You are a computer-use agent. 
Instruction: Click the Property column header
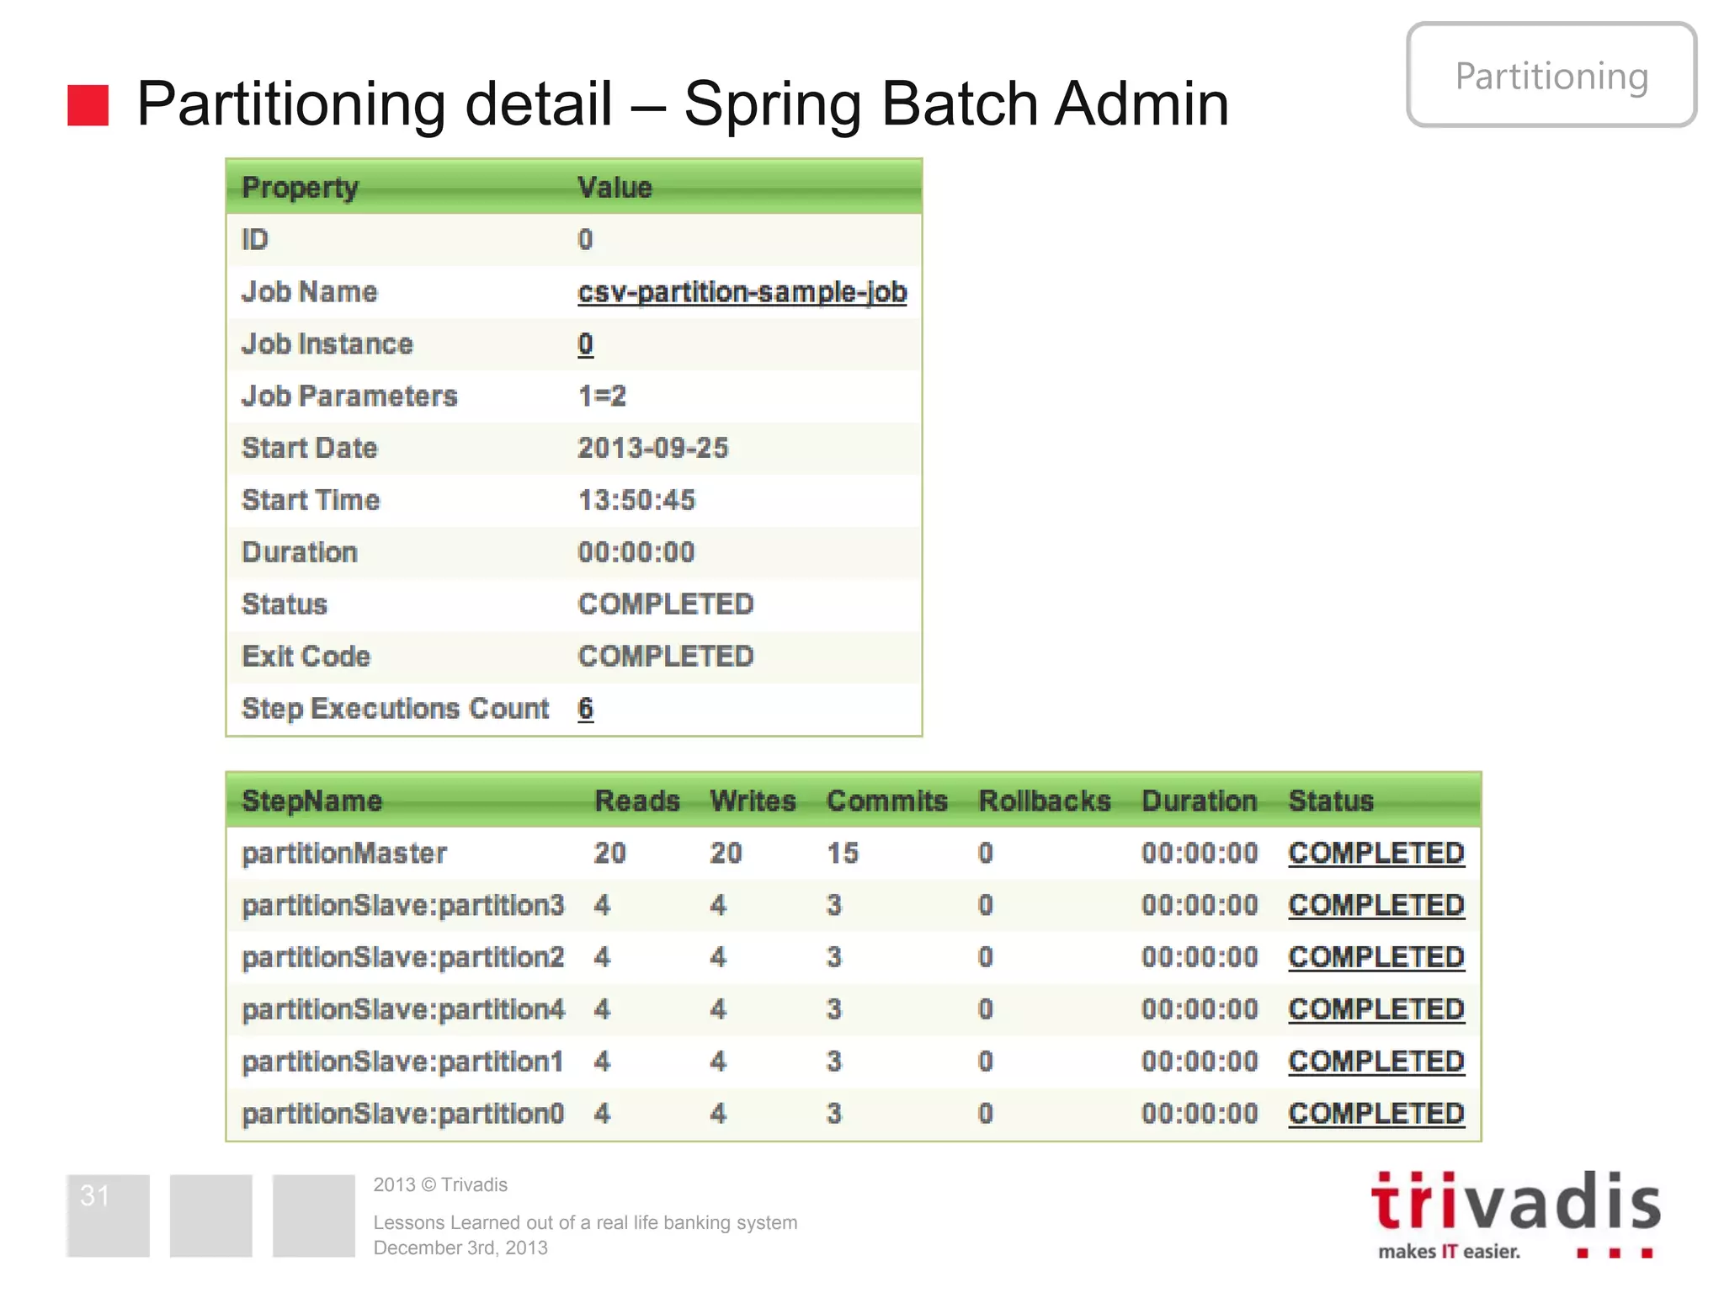click(300, 188)
